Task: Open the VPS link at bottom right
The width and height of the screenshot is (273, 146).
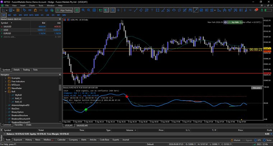Action: tap(258, 140)
